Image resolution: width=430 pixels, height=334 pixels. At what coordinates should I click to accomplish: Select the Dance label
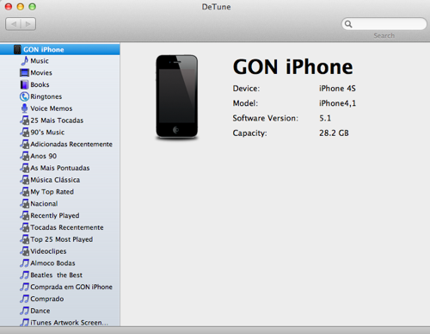(x=40, y=311)
